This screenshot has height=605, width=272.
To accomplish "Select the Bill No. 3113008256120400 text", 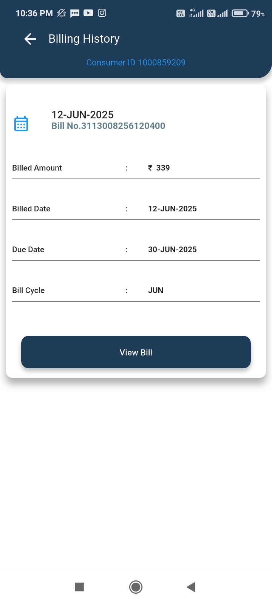I will point(108,126).
